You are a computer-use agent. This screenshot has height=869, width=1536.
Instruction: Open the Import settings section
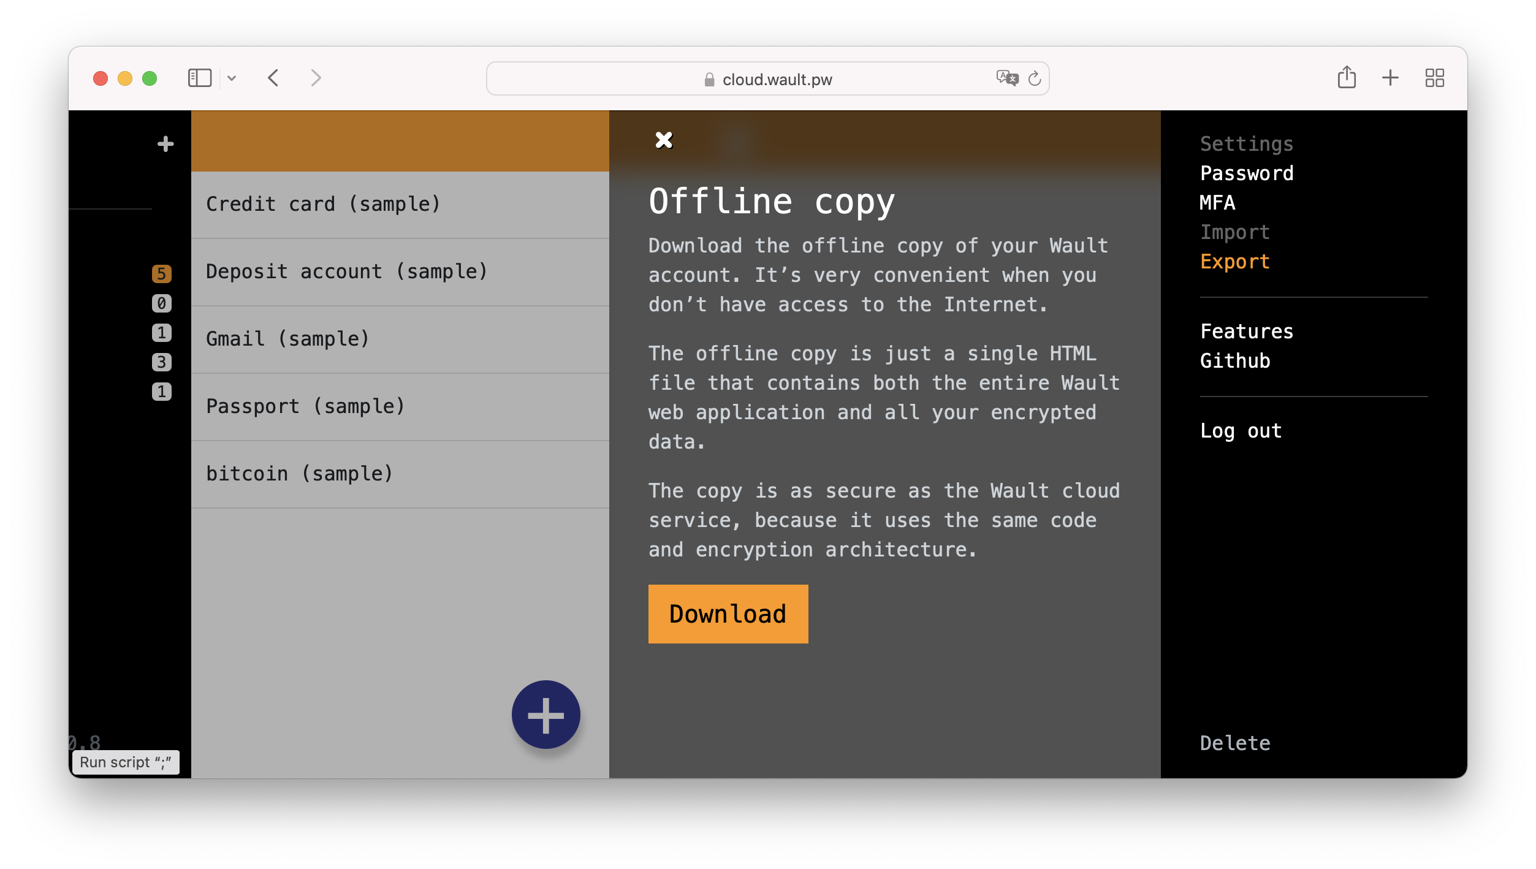(x=1234, y=232)
